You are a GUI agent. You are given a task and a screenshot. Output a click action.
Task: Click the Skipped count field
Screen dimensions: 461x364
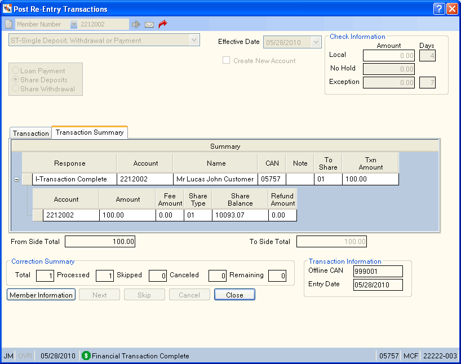158,276
